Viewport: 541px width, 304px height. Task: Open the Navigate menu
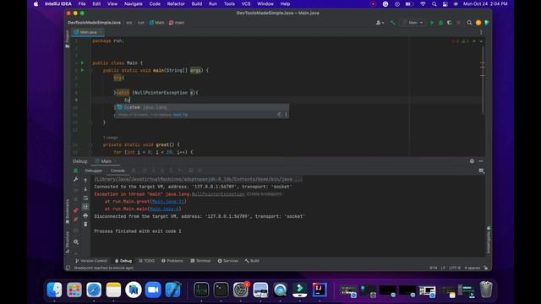(x=134, y=3)
